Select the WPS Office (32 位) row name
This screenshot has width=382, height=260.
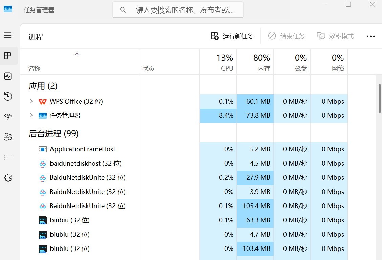(76, 101)
